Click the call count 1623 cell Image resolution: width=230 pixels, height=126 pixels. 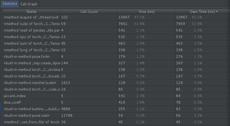[x=66, y=83]
